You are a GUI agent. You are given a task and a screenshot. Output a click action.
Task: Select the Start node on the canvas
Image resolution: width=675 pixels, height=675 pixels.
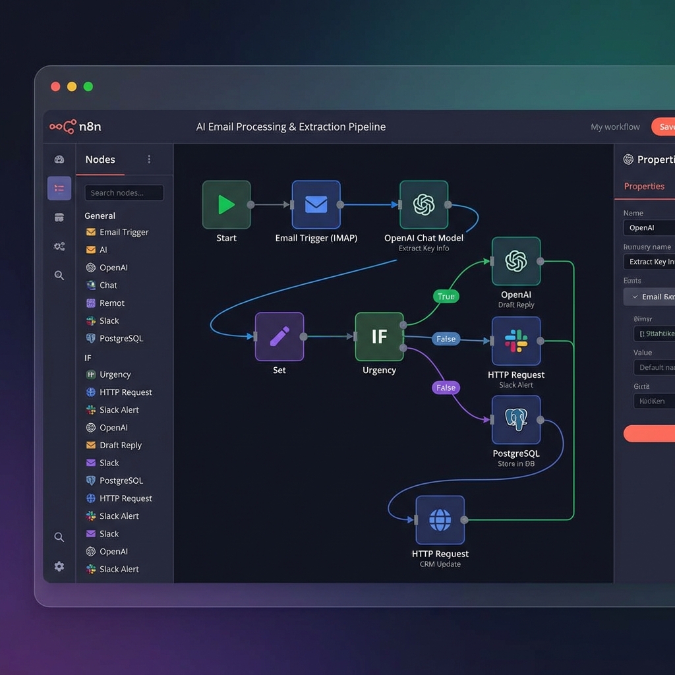pyautogui.click(x=227, y=204)
